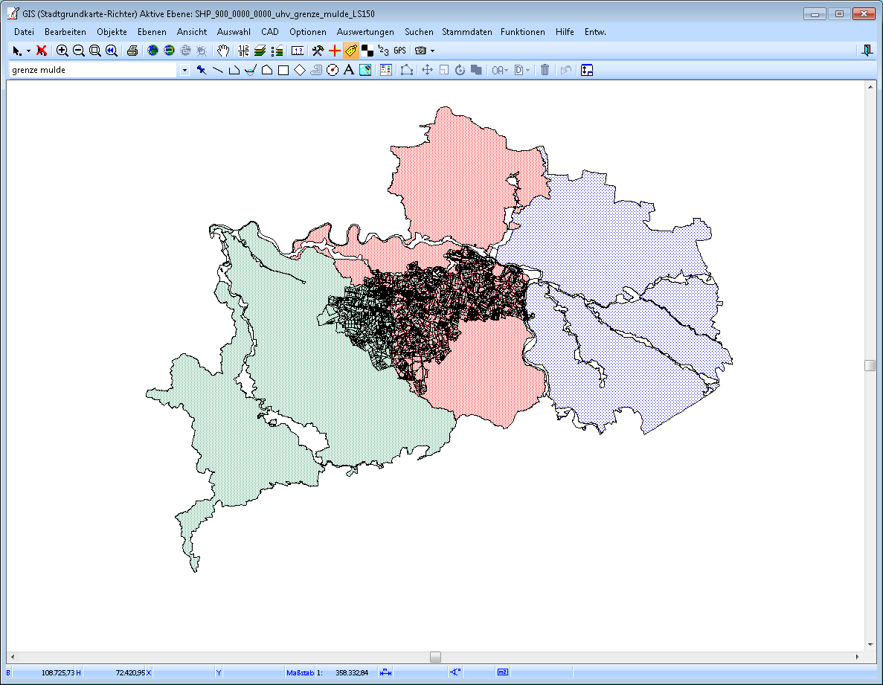Select the open polyline drawing tool
Viewport: 883px width, 685px height.
coord(234,70)
